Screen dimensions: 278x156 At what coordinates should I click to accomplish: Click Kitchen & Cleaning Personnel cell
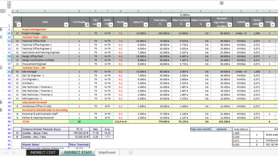(x=45, y=118)
